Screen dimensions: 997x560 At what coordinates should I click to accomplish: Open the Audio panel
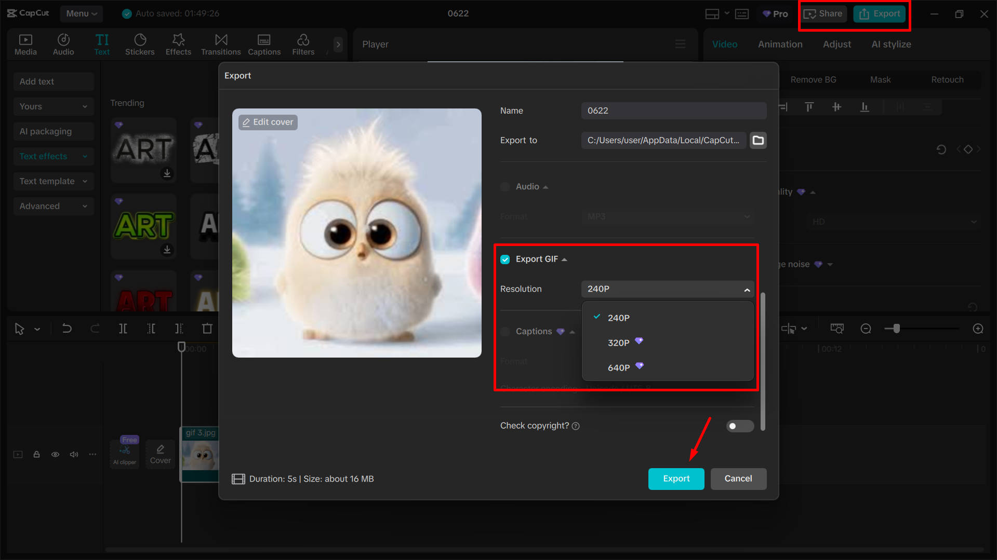pyautogui.click(x=63, y=44)
